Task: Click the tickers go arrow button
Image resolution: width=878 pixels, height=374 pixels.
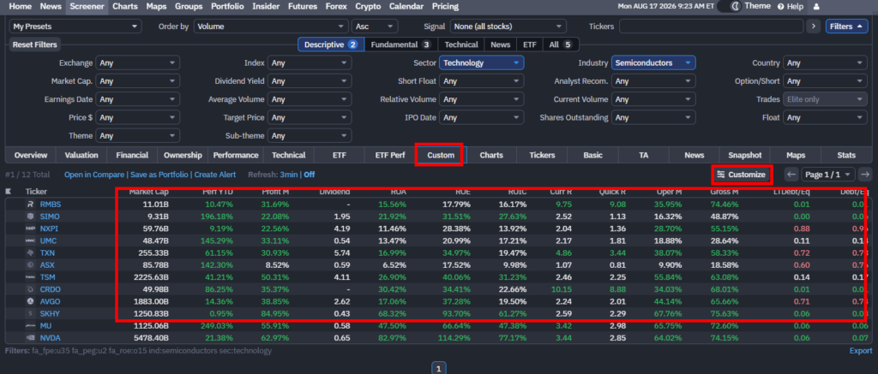Action: tap(814, 27)
